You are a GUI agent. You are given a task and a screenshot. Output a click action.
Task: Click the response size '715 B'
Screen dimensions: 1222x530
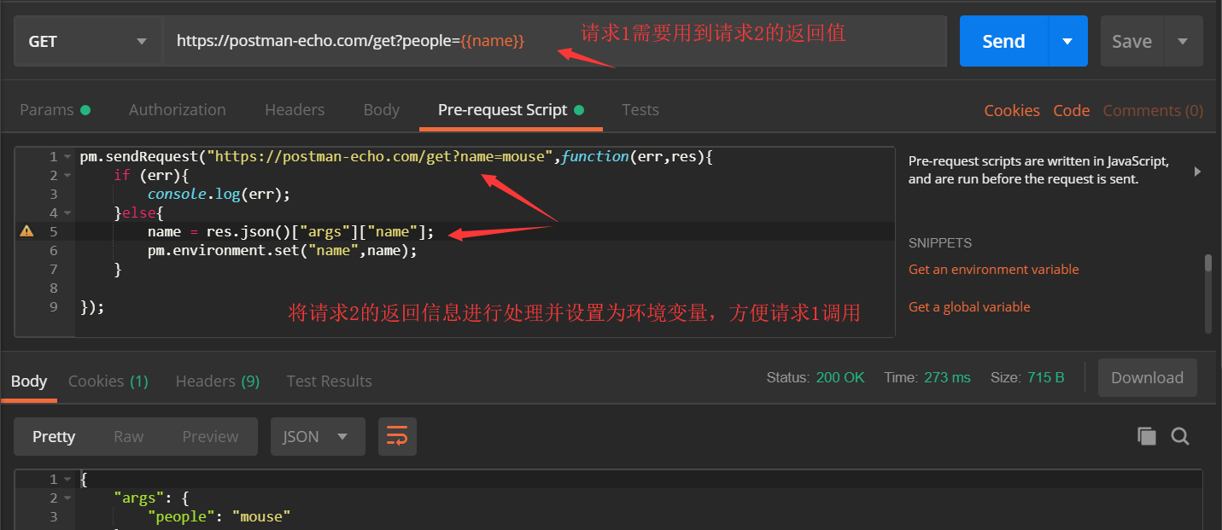1045,377
